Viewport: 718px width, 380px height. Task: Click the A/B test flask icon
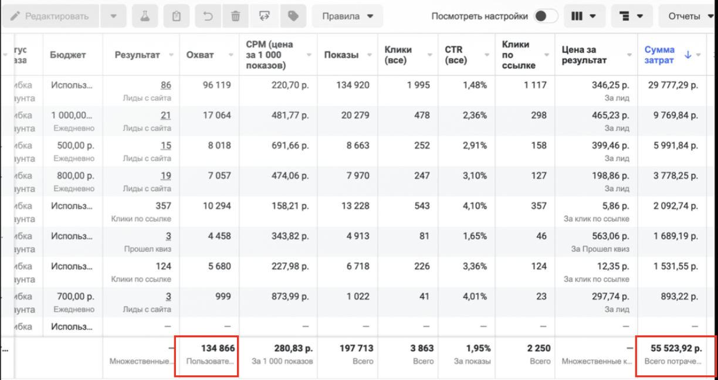[145, 16]
